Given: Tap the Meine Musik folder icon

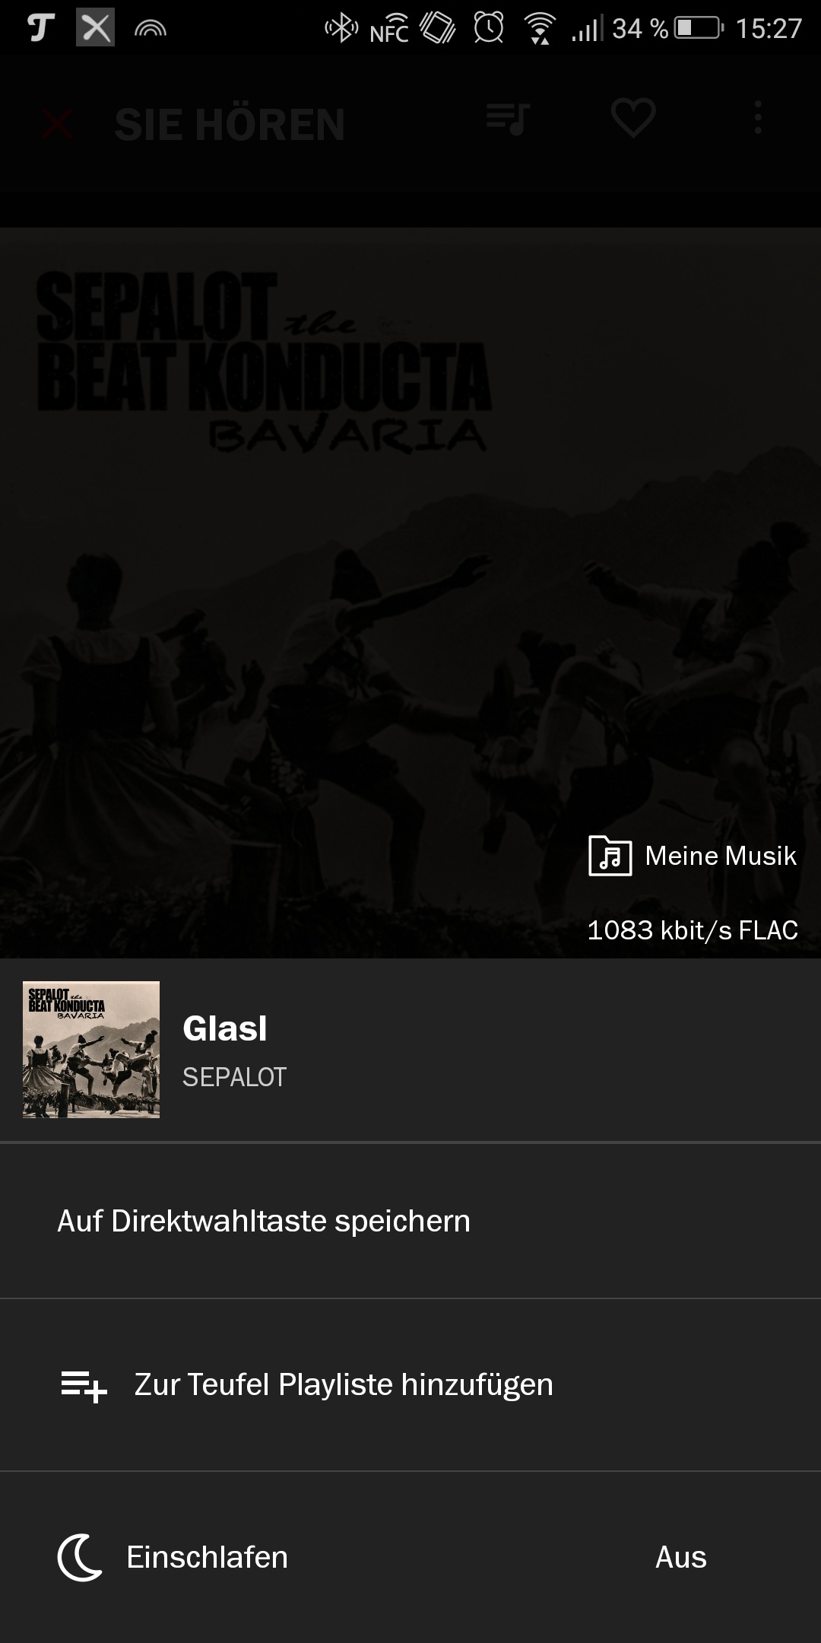Looking at the screenshot, I should pyautogui.click(x=610, y=856).
